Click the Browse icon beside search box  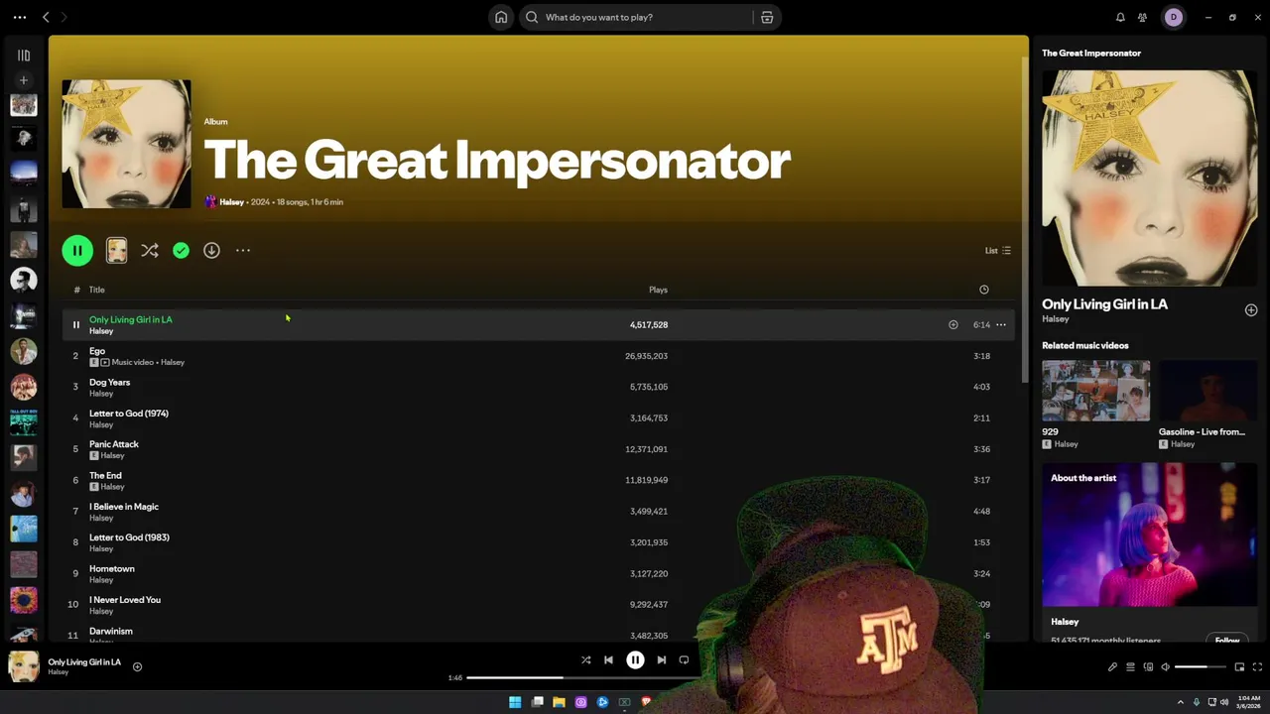(767, 17)
